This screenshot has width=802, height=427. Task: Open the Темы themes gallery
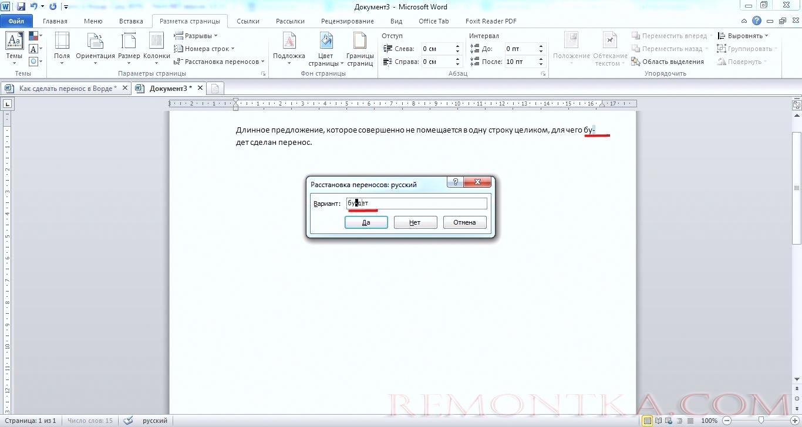[x=14, y=49]
